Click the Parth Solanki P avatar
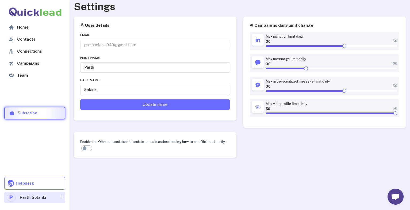The height and width of the screenshot is (210, 410). point(11,197)
